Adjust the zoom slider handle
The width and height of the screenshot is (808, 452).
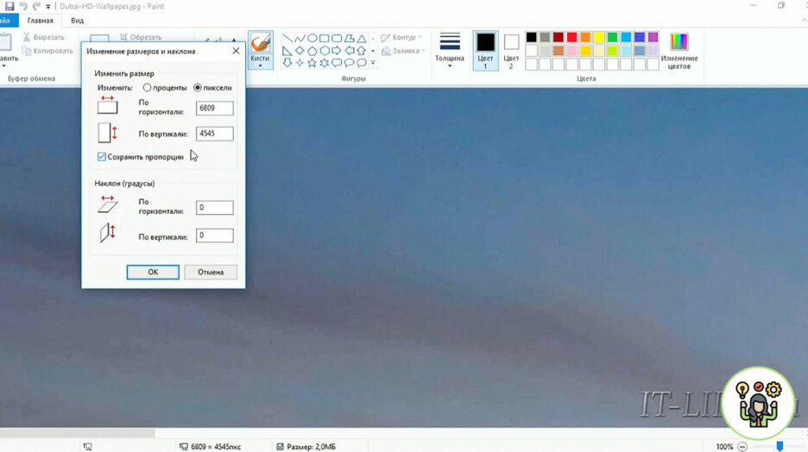click(780, 446)
